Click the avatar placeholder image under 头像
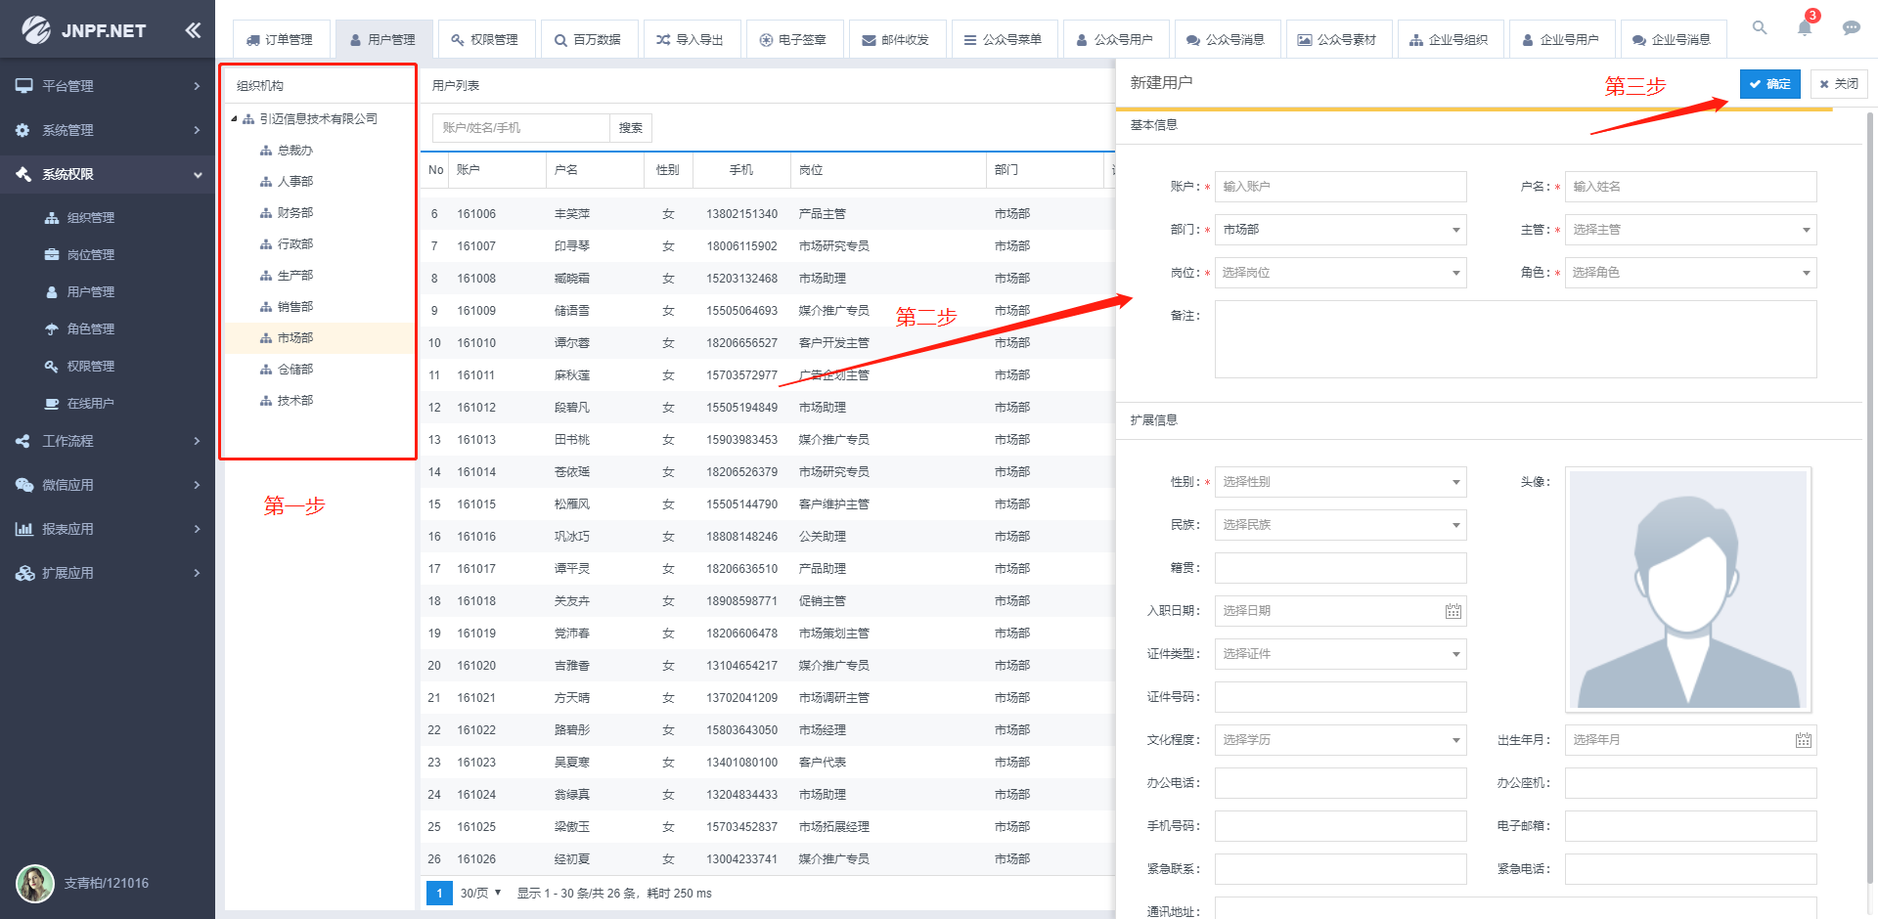The height and width of the screenshot is (919, 1878). (x=1688, y=590)
